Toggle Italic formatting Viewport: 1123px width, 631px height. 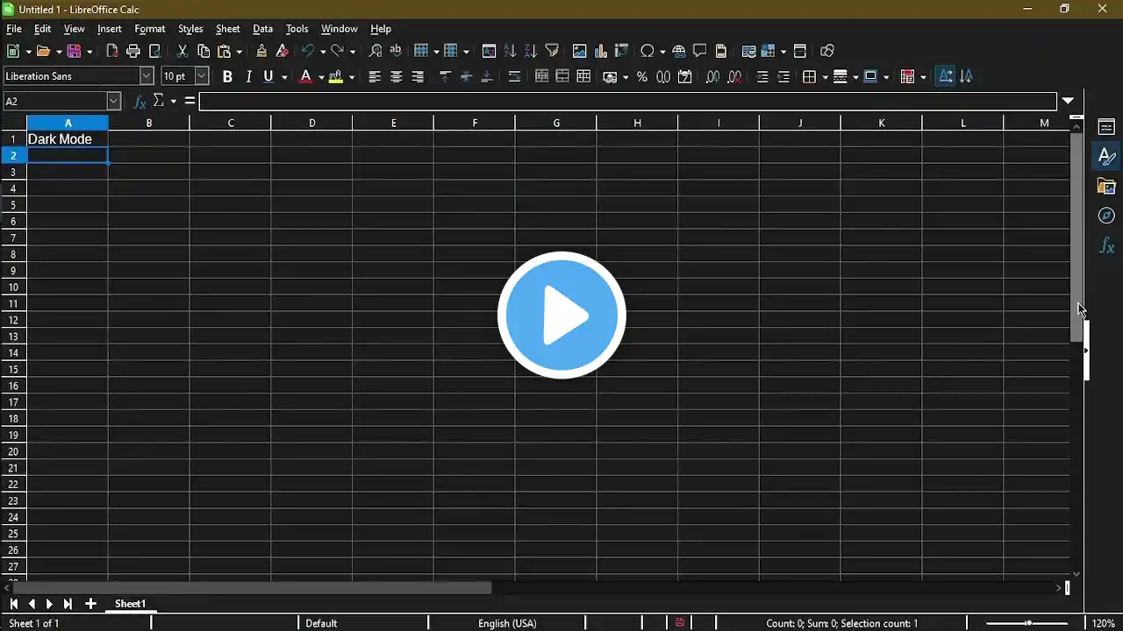pos(248,77)
